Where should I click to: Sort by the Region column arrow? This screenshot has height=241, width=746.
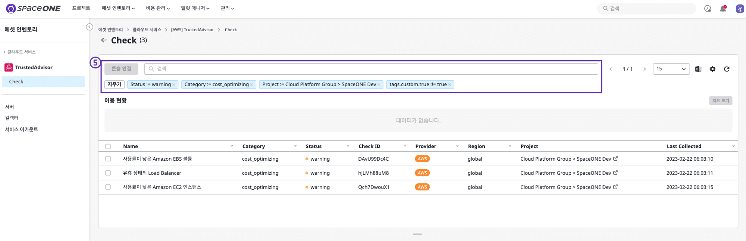pos(510,146)
